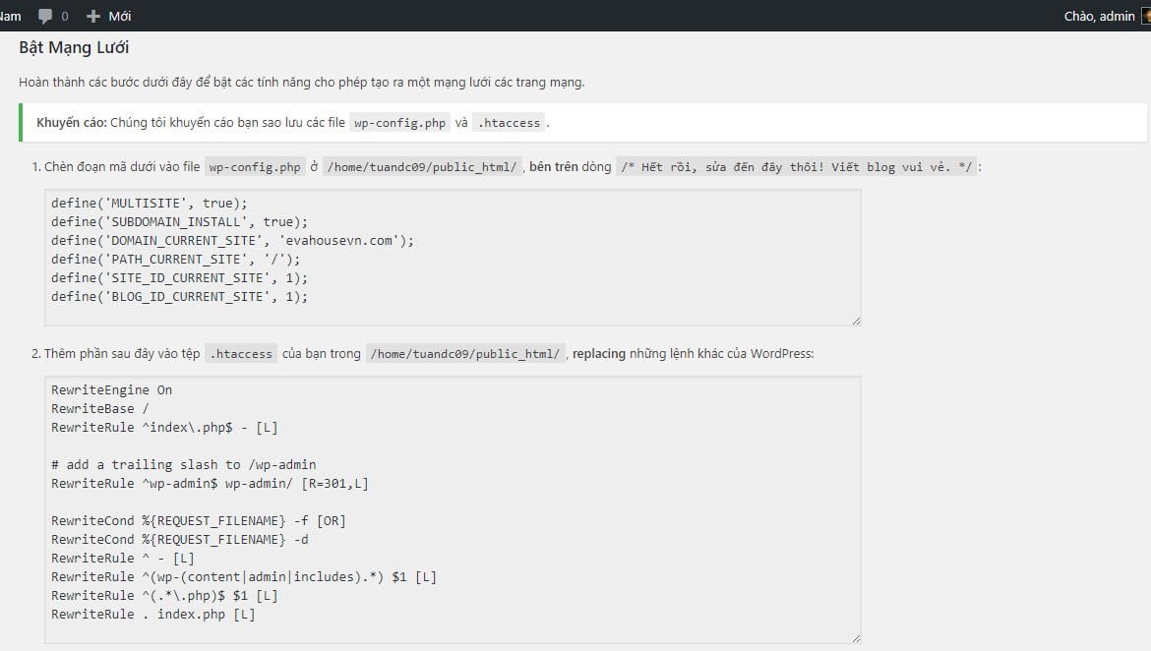Viewport: 1151px width, 651px height.
Task: Click the plus icon beside Mới
Action: pos(93,16)
